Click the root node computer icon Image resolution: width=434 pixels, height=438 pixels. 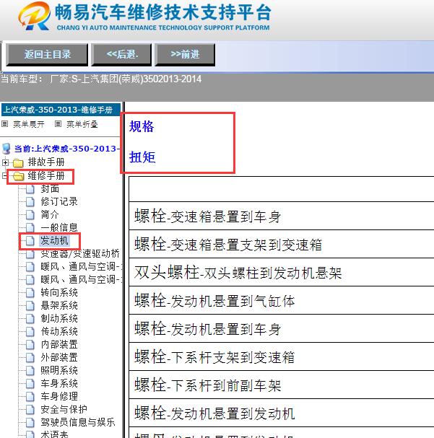6,149
